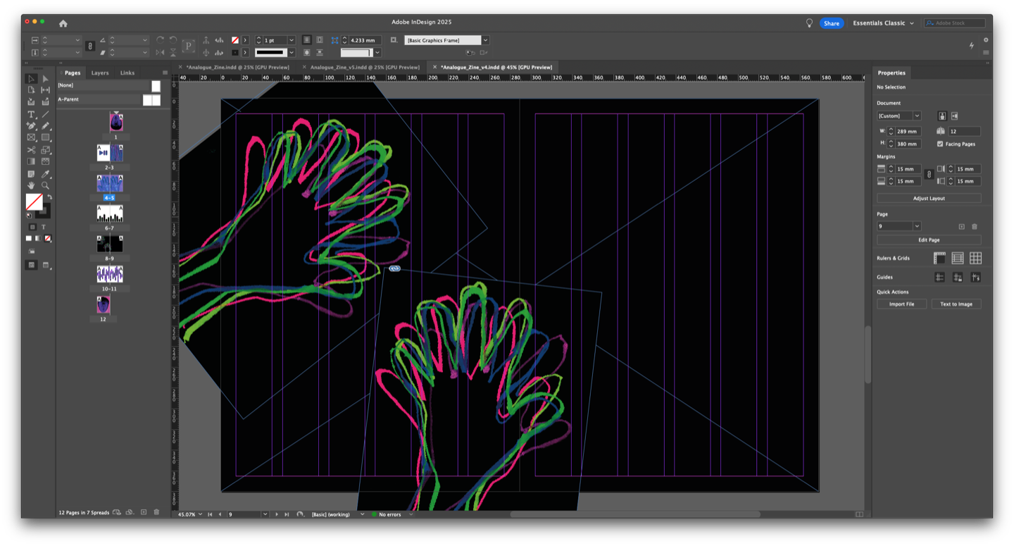1014x546 pixels.
Task: Click the Fill color swatch in toolbox
Action: point(33,202)
